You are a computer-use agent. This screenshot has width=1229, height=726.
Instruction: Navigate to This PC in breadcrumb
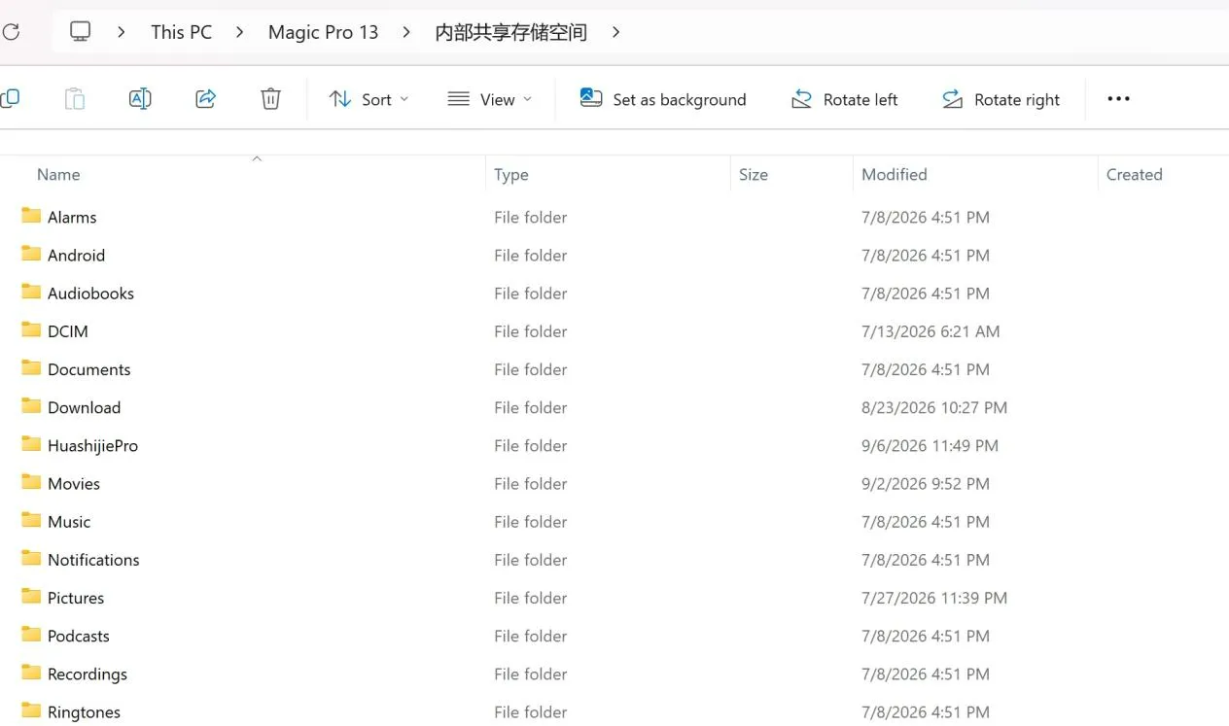coord(181,32)
